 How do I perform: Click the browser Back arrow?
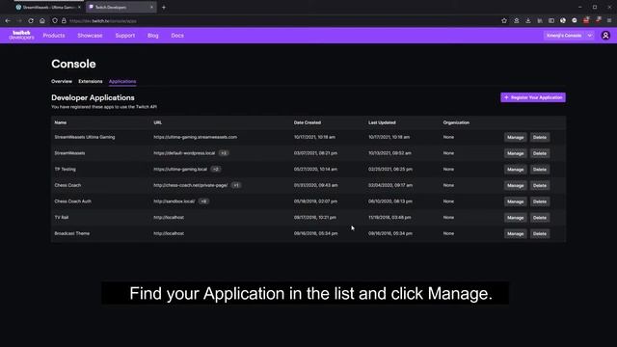(8, 21)
